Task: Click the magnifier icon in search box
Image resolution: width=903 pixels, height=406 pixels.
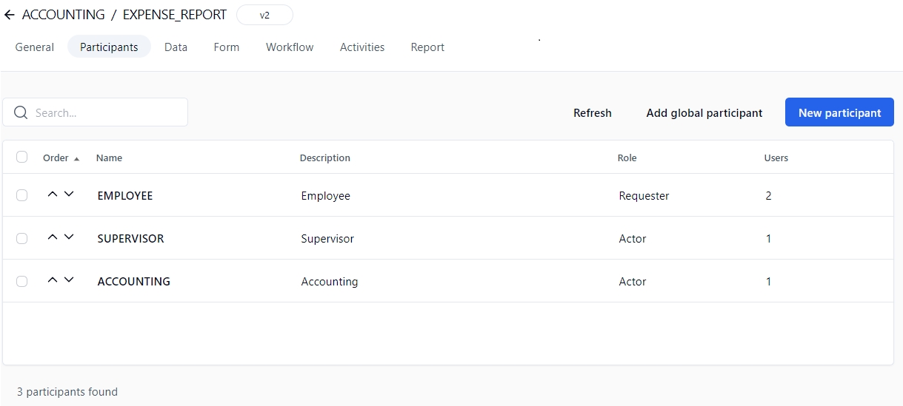Action: [21, 112]
